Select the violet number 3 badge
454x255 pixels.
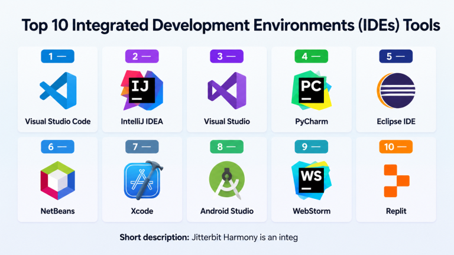(x=227, y=57)
